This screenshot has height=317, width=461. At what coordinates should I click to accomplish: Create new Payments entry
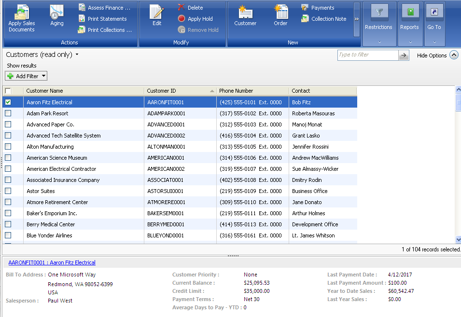tap(318, 8)
